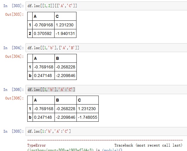Click Traceback (most recent call last) text
187x151 pixels.
pos(148,145)
